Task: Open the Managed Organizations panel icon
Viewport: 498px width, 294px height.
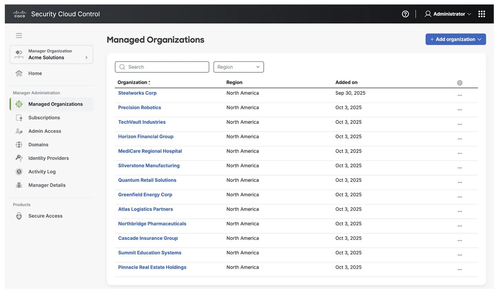Action: coord(19,104)
